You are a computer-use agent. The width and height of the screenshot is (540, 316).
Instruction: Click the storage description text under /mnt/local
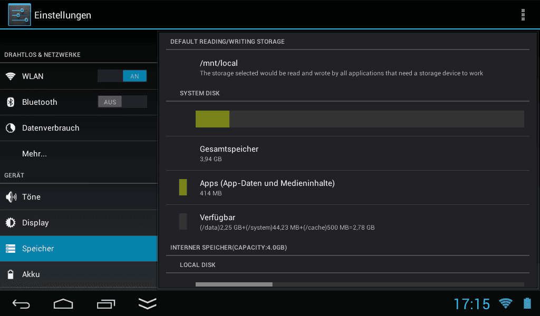click(x=341, y=73)
